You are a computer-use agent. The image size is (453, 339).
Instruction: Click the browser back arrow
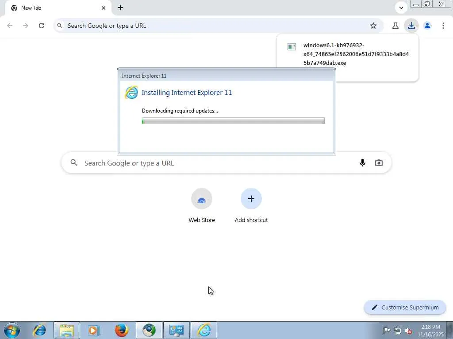pos(10,26)
